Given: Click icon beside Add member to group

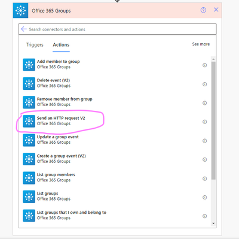Looking at the screenshot, I should 29,65.
